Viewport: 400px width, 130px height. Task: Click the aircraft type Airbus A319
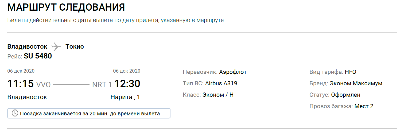point(221,83)
